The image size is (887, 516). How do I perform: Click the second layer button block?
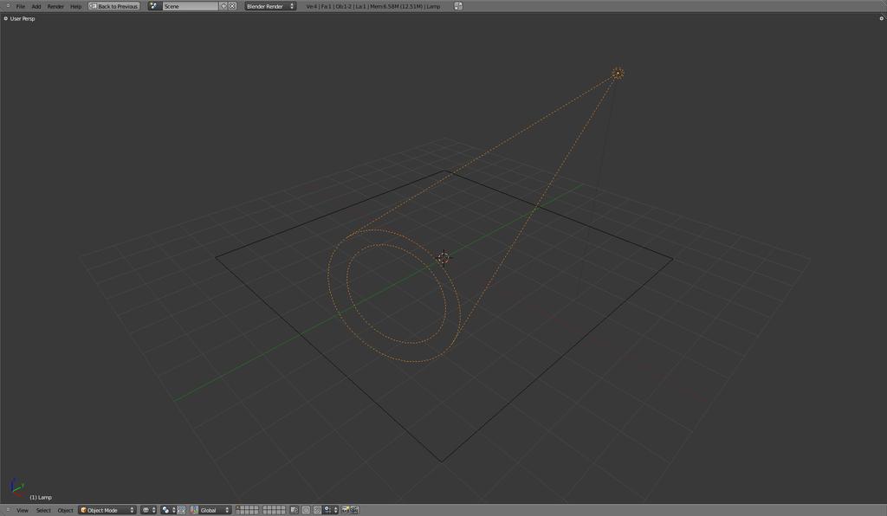pyautogui.click(x=274, y=510)
